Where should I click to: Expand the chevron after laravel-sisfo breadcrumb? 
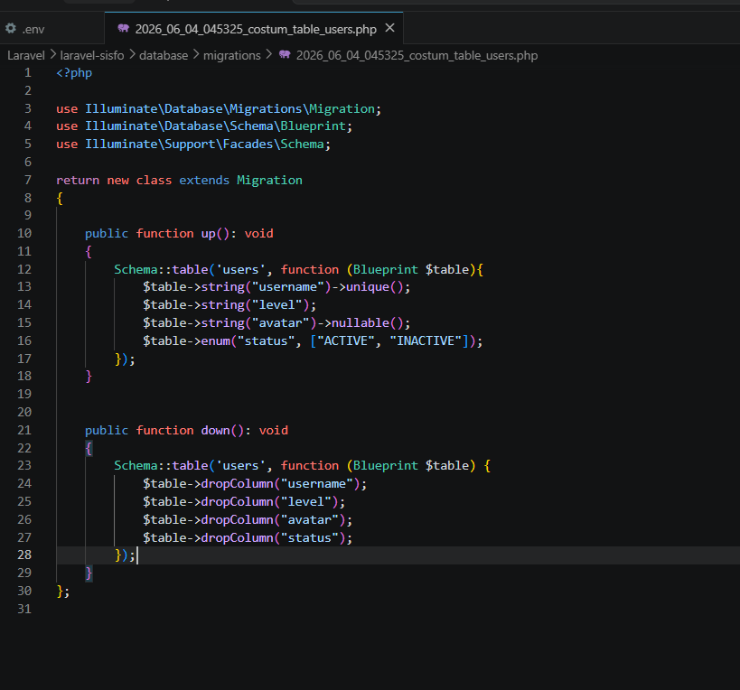[x=132, y=55]
